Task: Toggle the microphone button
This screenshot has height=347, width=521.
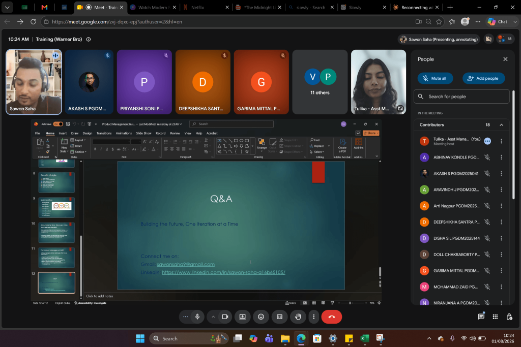Action: [x=197, y=317]
